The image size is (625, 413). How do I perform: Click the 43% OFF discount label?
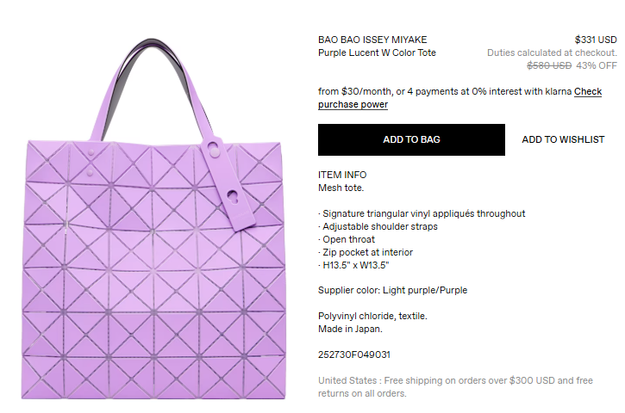click(x=597, y=65)
